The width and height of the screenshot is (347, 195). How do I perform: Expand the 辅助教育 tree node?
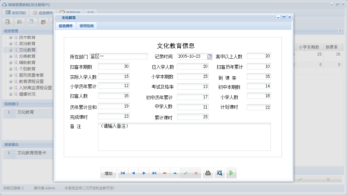tap(10, 62)
